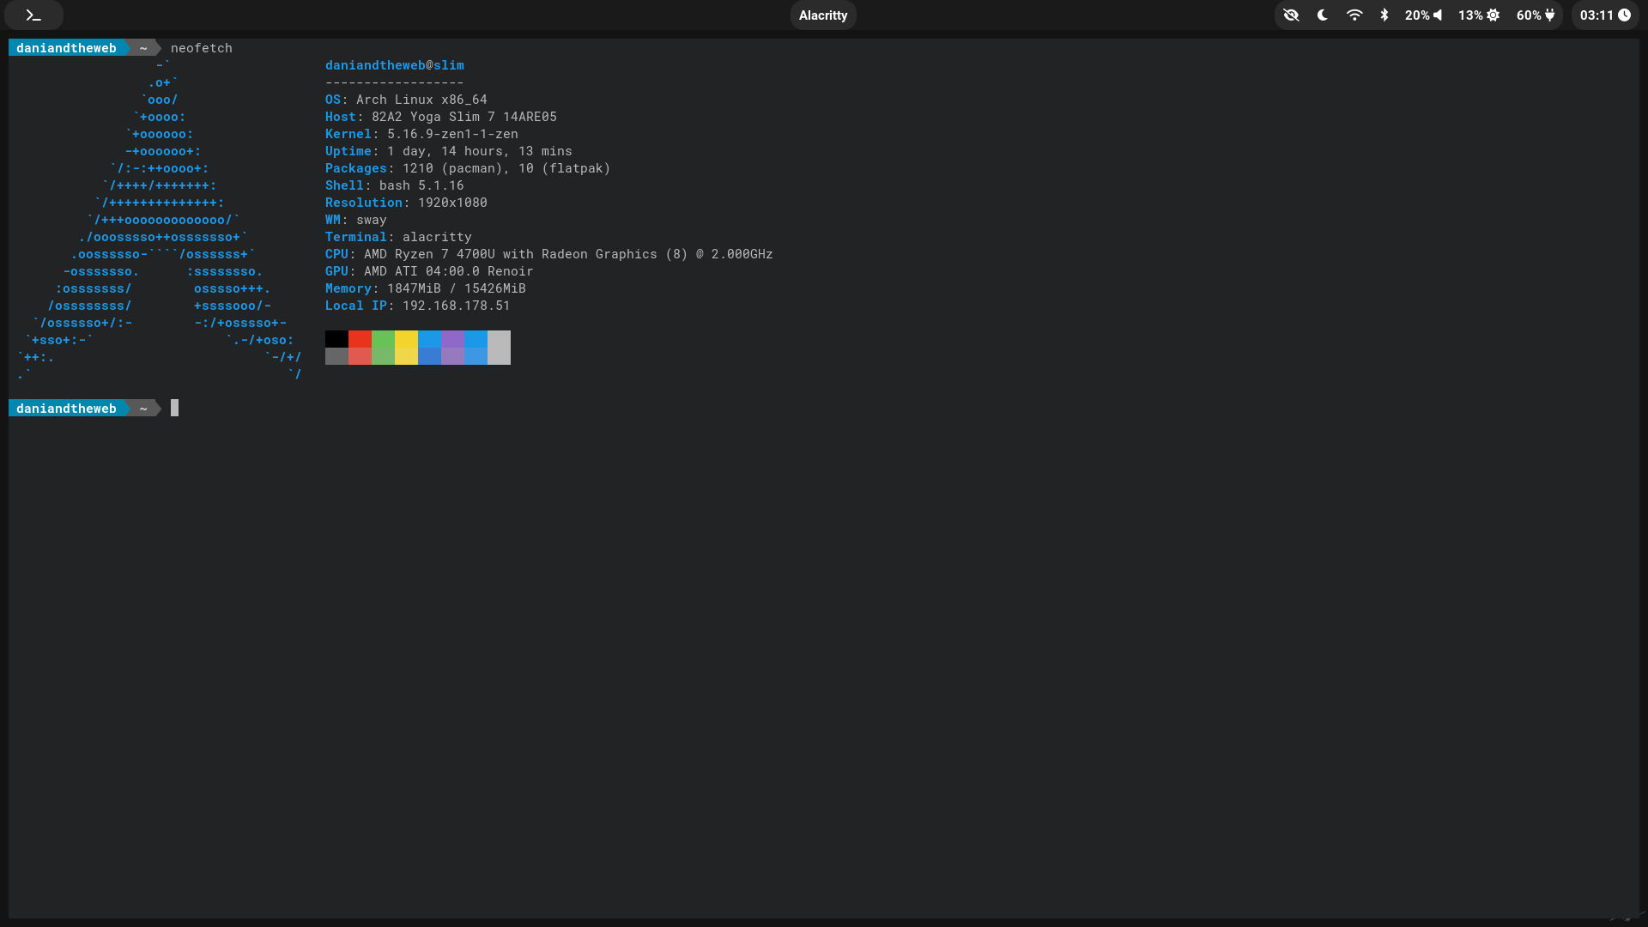Viewport: 1648px width, 927px height.
Task: Click the black color block in neofetch palette
Action: 336,339
